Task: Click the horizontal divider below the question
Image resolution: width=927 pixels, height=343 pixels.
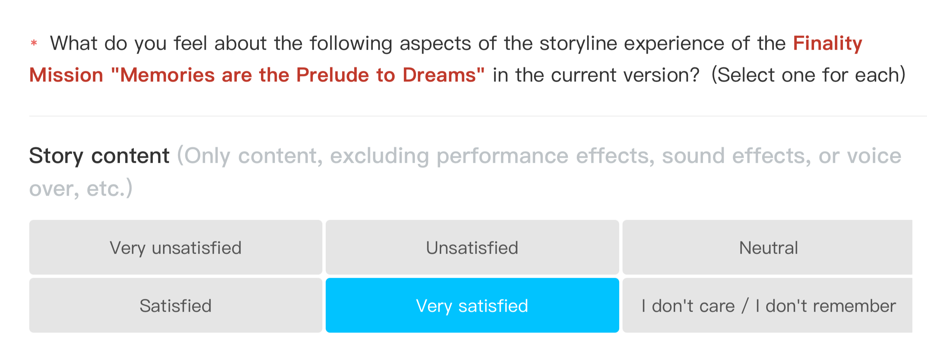Action: tap(478, 116)
